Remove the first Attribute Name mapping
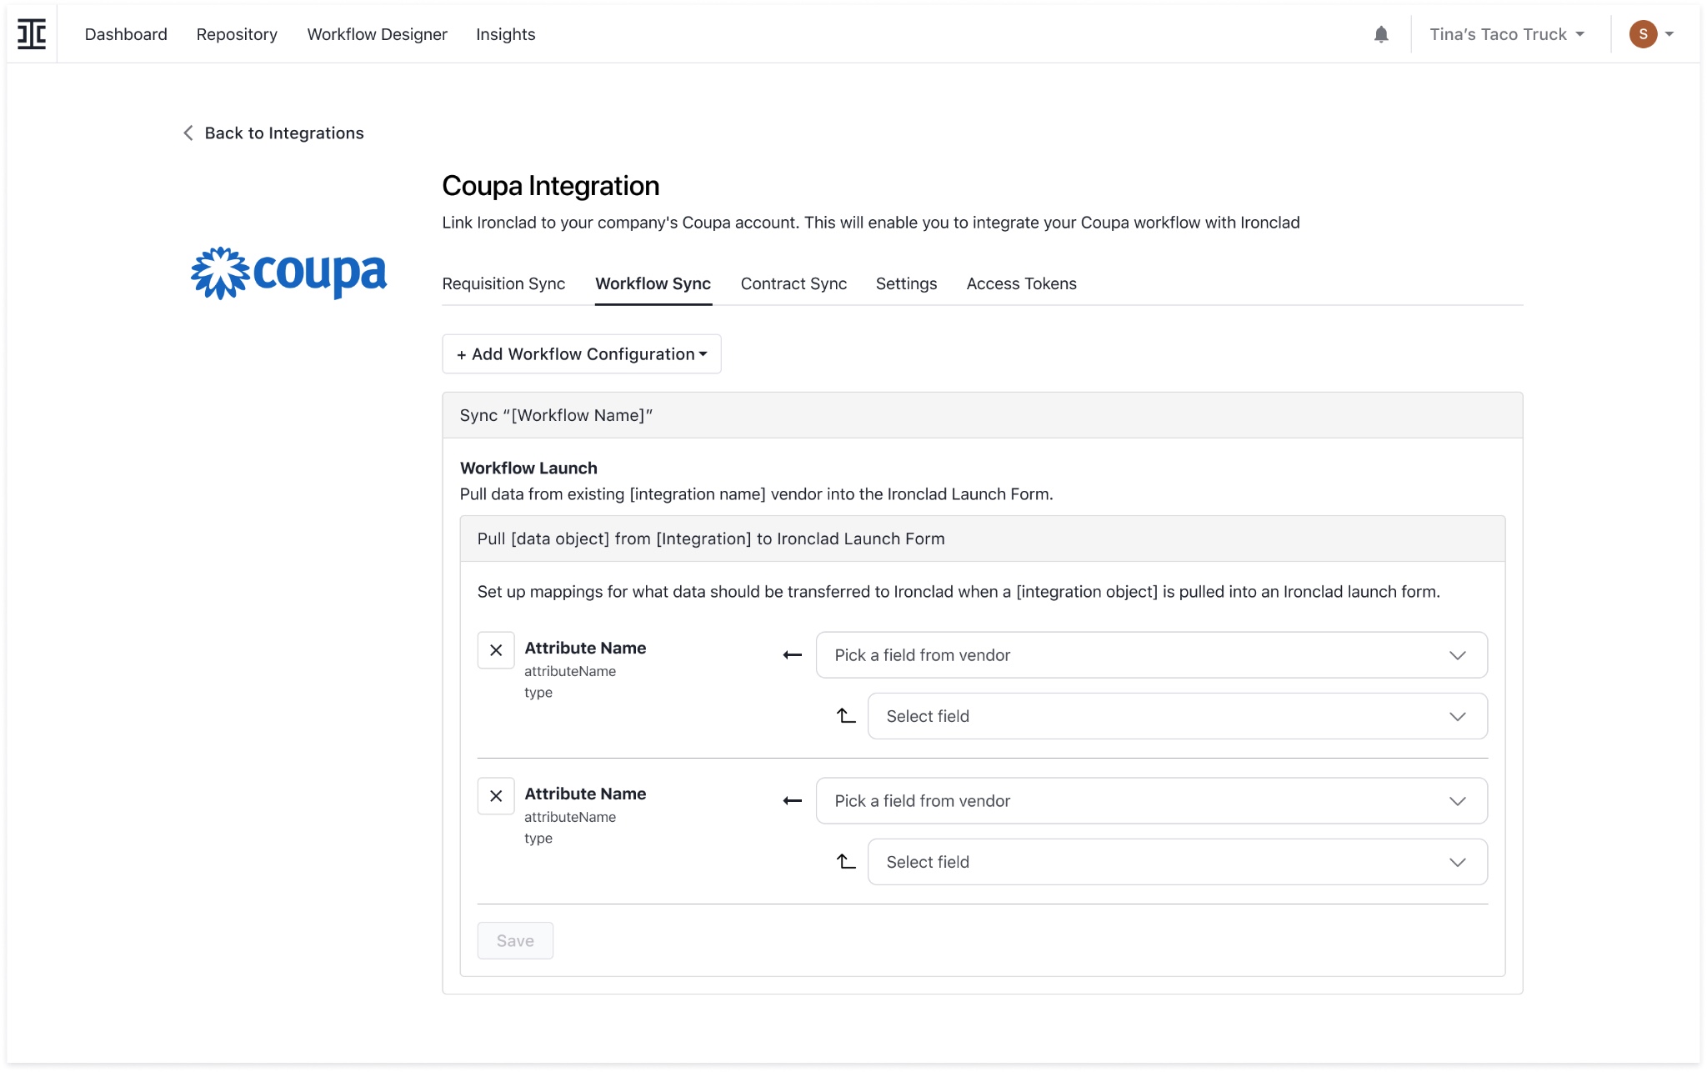The width and height of the screenshot is (1707, 1072). (496, 650)
